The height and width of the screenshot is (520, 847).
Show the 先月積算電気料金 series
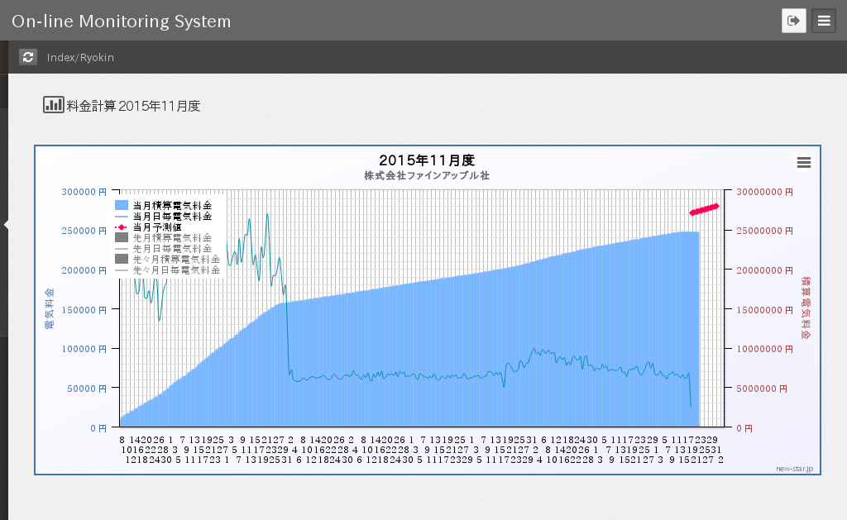[x=171, y=237]
